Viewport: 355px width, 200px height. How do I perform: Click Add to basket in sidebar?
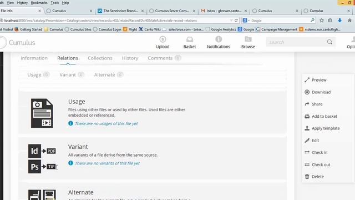[x=321, y=116]
